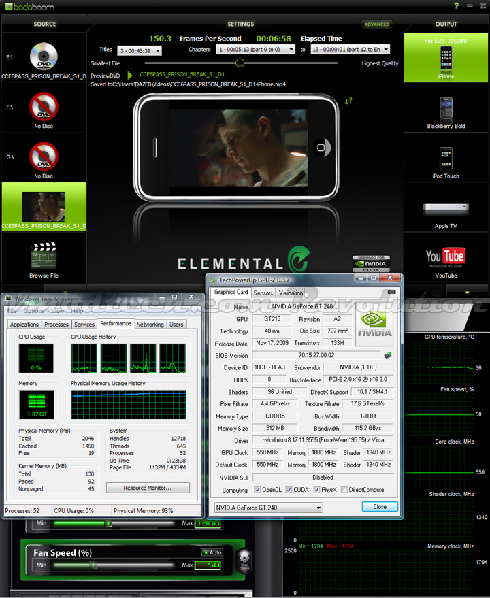Click the badaboom logo in title bar
This screenshot has height=598, width=490.
coord(30,7)
